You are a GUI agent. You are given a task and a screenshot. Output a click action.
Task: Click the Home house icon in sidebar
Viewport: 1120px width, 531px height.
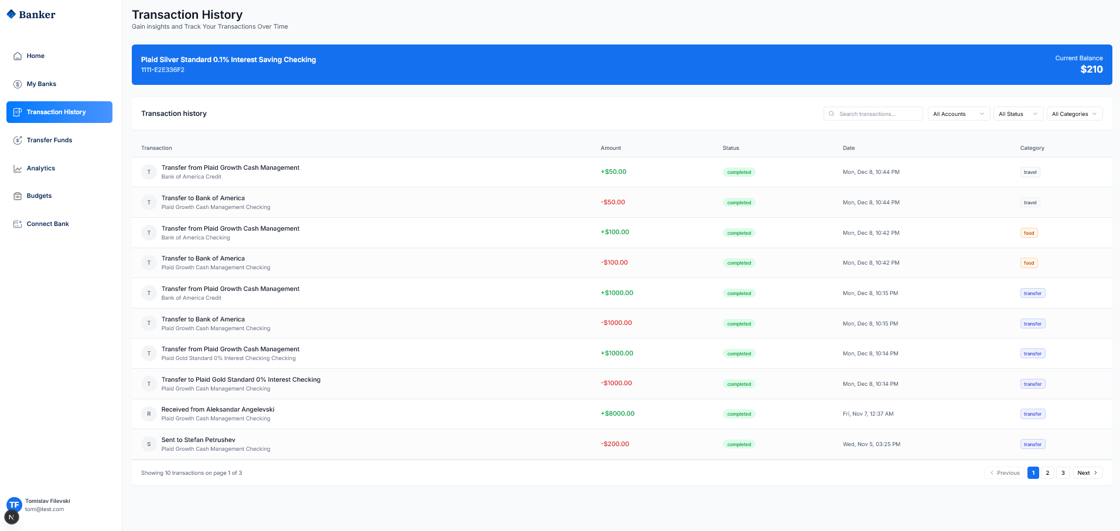[x=18, y=56]
